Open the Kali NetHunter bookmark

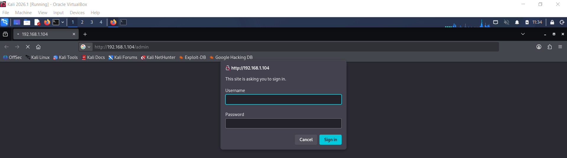[158, 57]
